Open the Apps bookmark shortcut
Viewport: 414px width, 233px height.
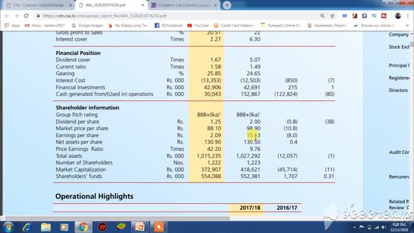[12, 25]
